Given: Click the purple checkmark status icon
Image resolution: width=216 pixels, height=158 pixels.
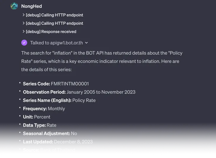Looking at the screenshot, I should (24, 43).
